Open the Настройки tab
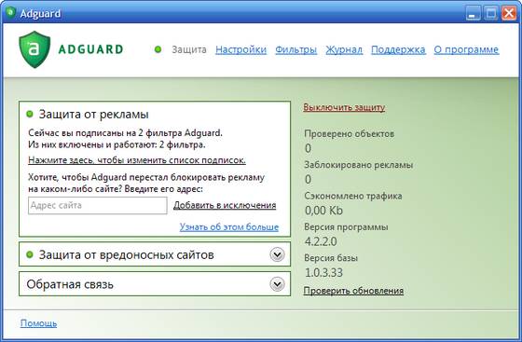The height and width of the screenshot is (342, 522). (x=241, y=49)
